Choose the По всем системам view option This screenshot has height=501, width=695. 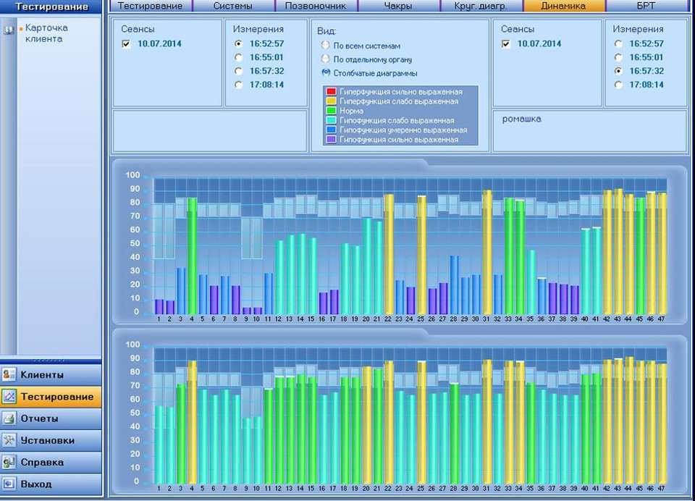point(326,46)
